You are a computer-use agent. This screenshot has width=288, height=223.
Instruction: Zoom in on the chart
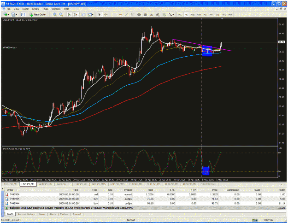(x=54, y=14)
